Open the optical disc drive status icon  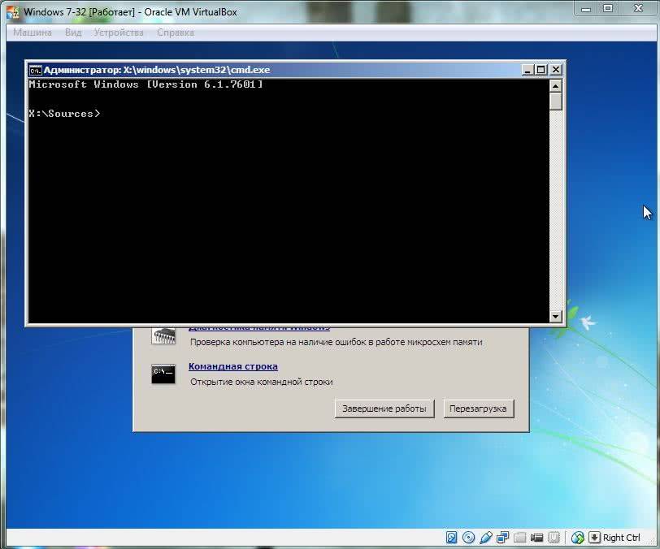click(x=469, y=538)
